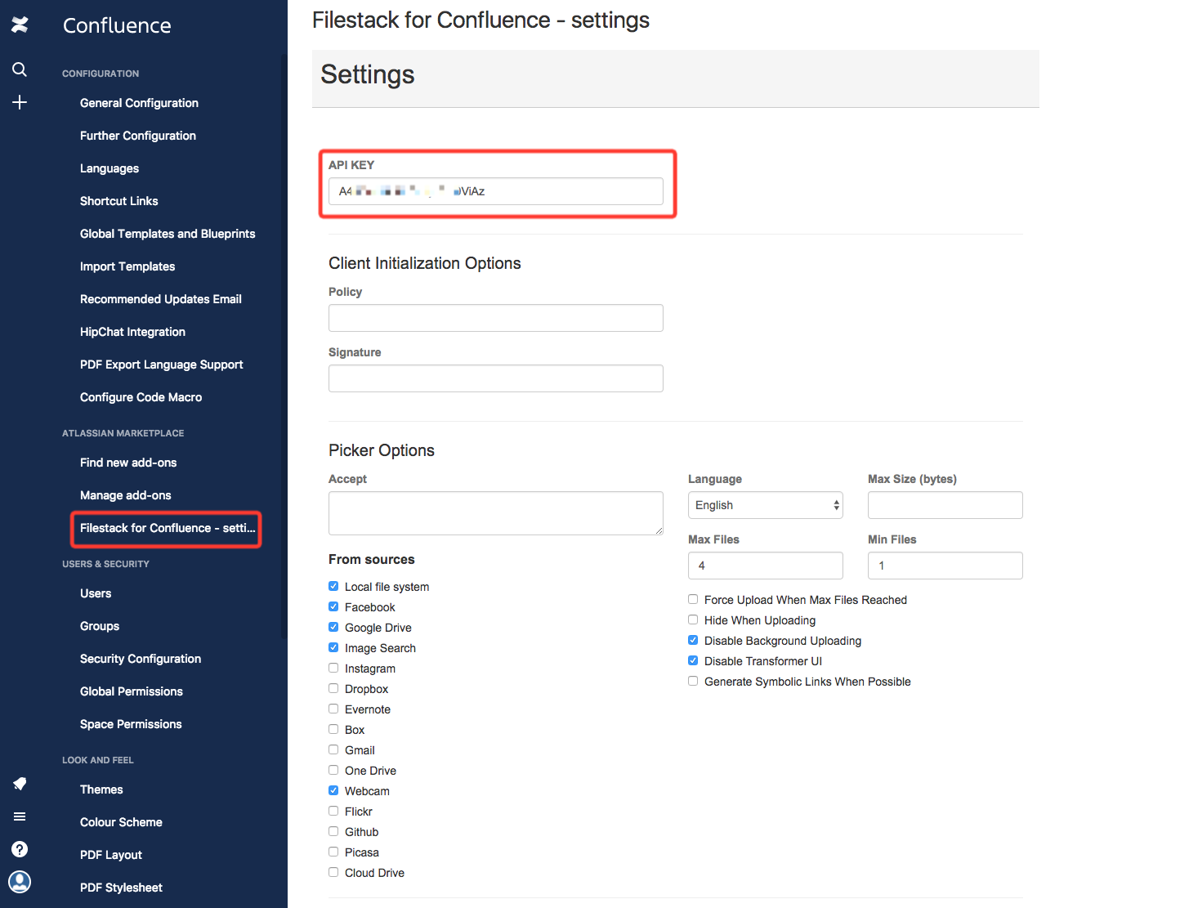
Task: Open Security Configuration page
Action: (x=141, y=659)
